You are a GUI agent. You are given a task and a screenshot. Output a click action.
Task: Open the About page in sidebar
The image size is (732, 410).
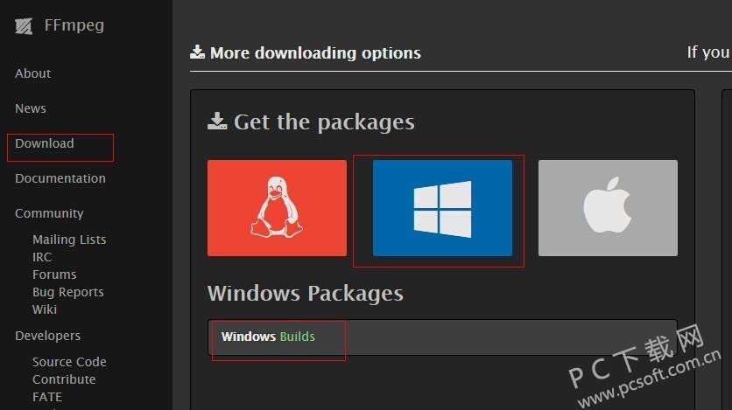pyautogui.click(x=33, y=73)
